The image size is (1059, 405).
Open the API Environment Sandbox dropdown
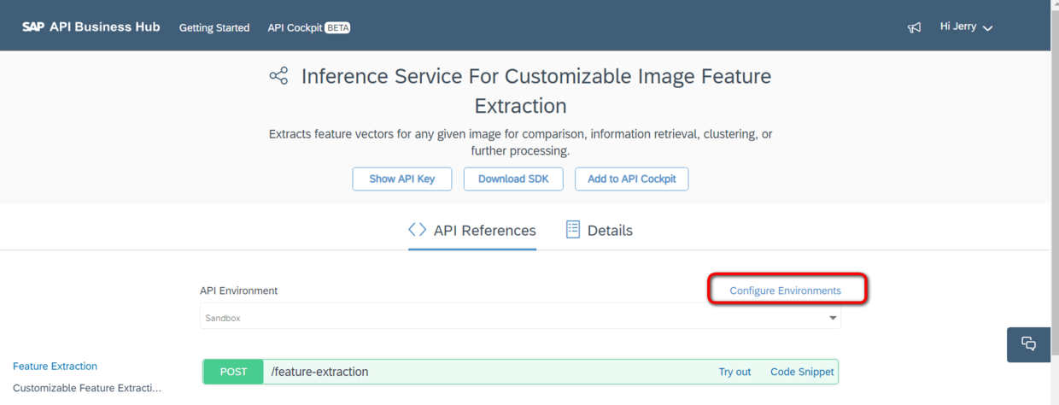click(x=520, y=318)
